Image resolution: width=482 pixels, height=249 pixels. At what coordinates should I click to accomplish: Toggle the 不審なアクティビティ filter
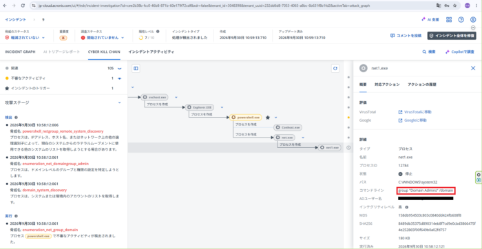coord(120,78)
